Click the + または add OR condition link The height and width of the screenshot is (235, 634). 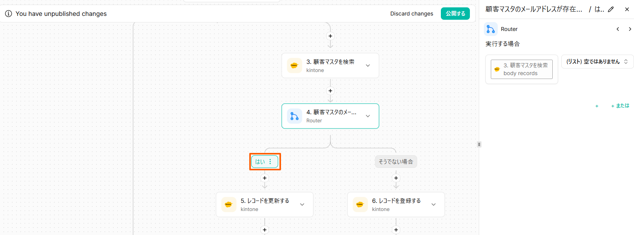[x=620, y=106]
